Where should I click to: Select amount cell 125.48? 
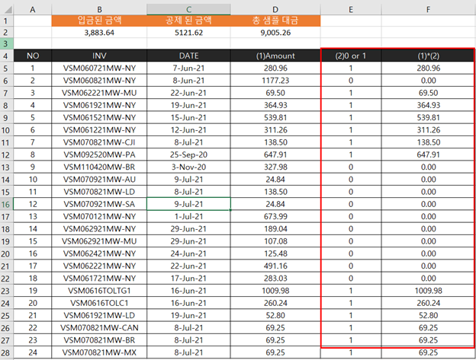click(x=275, y=253)
